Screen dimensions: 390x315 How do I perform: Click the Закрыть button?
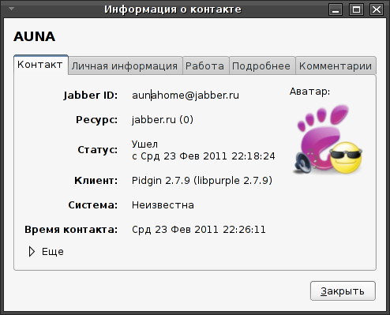343,291
